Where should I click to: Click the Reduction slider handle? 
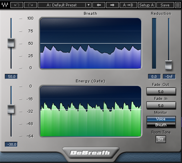tap(168, 65)
